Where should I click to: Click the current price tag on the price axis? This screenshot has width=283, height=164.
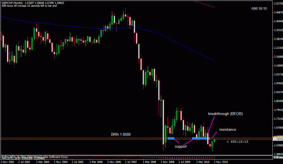(278, 139)
